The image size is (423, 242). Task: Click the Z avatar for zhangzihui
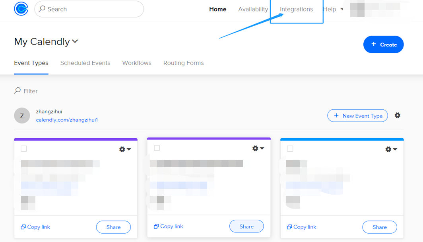[22, 116]
